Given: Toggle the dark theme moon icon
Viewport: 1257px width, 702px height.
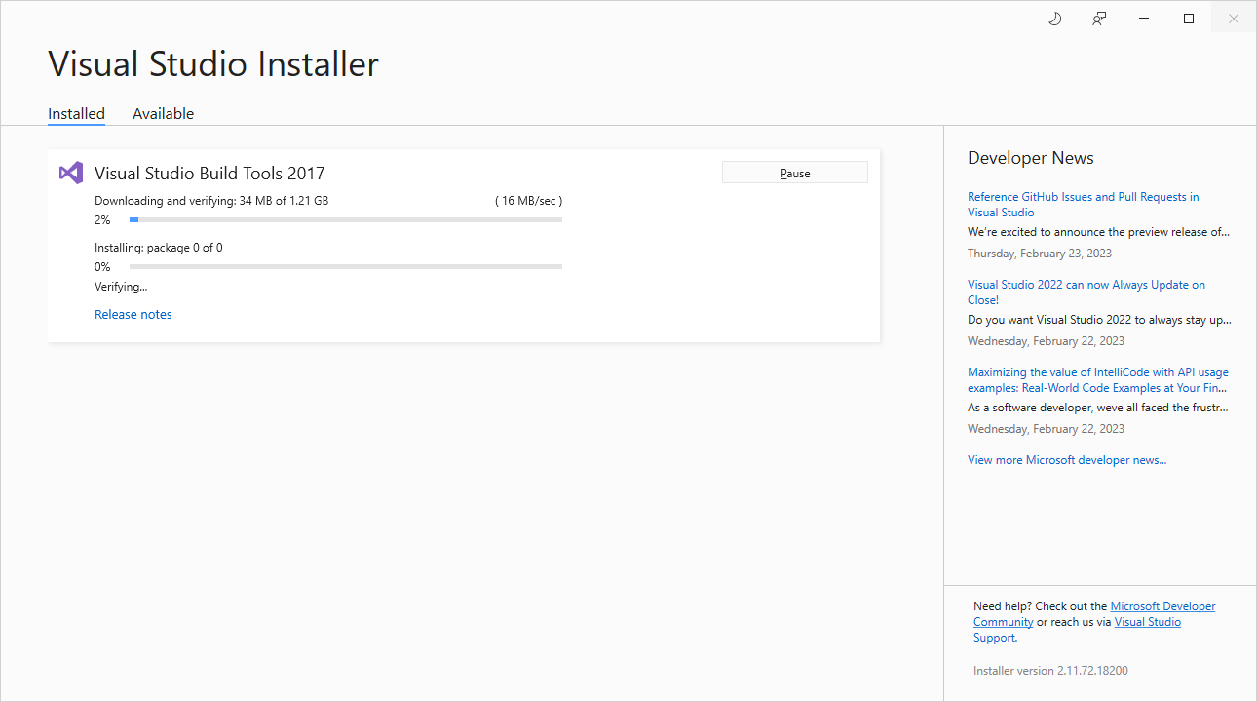Looking at the screenshot, I should [1054, 19].
